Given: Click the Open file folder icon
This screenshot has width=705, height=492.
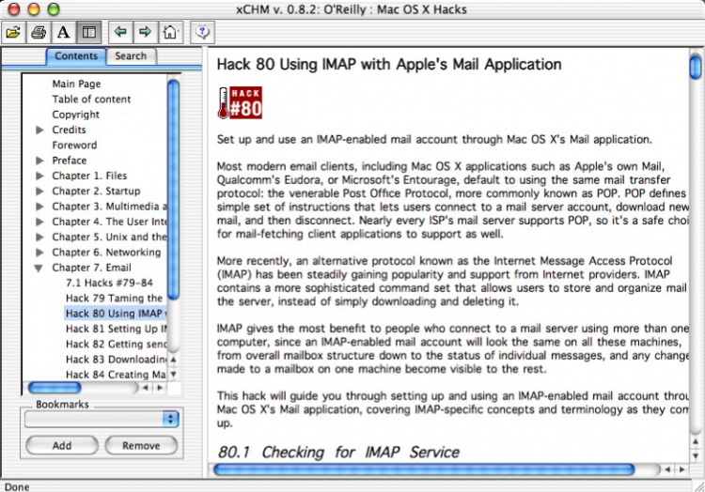Looking at the screenshot, I should click(13, 32).
